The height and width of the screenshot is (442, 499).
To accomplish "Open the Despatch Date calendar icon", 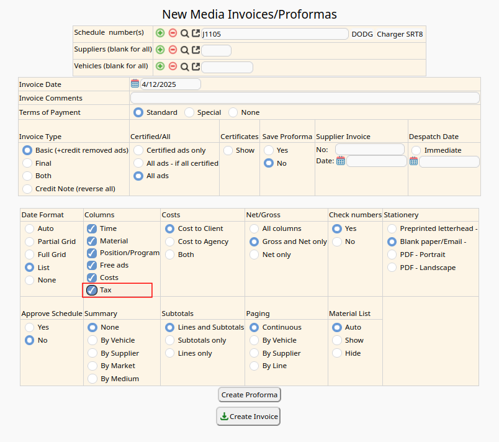I will coord(413,161).
